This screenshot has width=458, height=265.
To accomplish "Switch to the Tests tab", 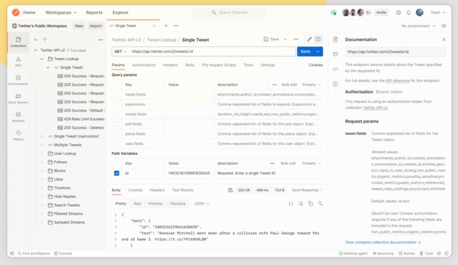I will (x=248, y=65).
